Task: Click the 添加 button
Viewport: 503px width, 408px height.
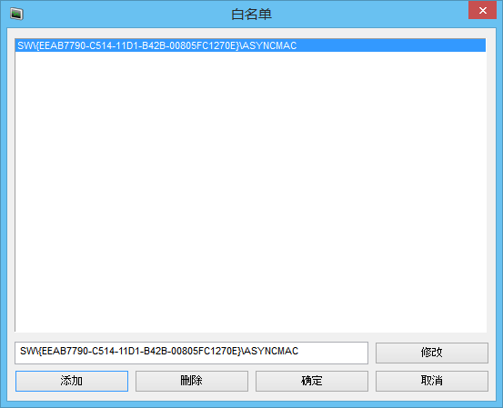Action: click(x=72, y=381)
